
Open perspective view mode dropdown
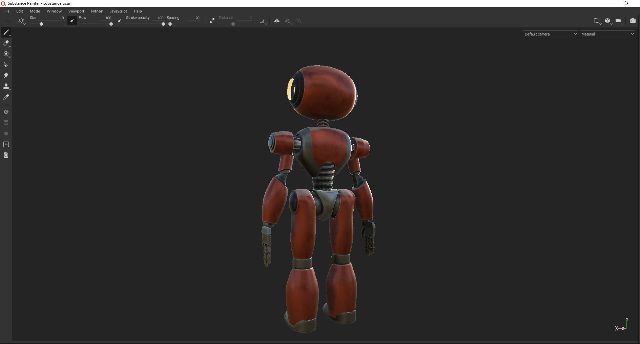597,21
